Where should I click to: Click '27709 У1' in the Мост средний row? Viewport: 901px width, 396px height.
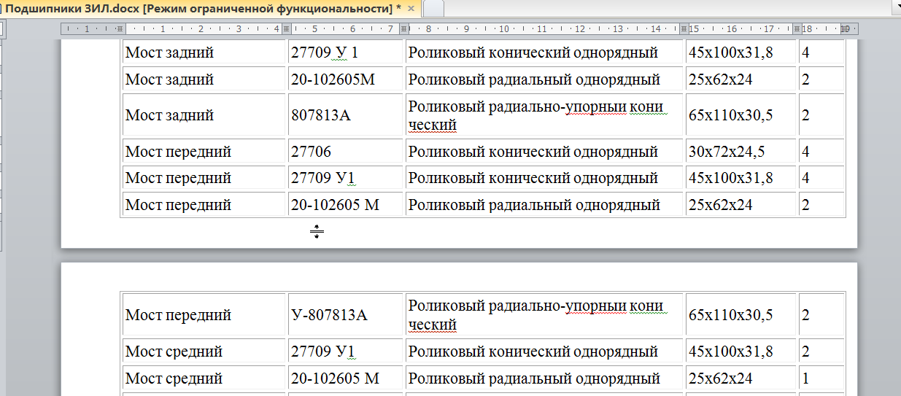(x=323, y=352)
